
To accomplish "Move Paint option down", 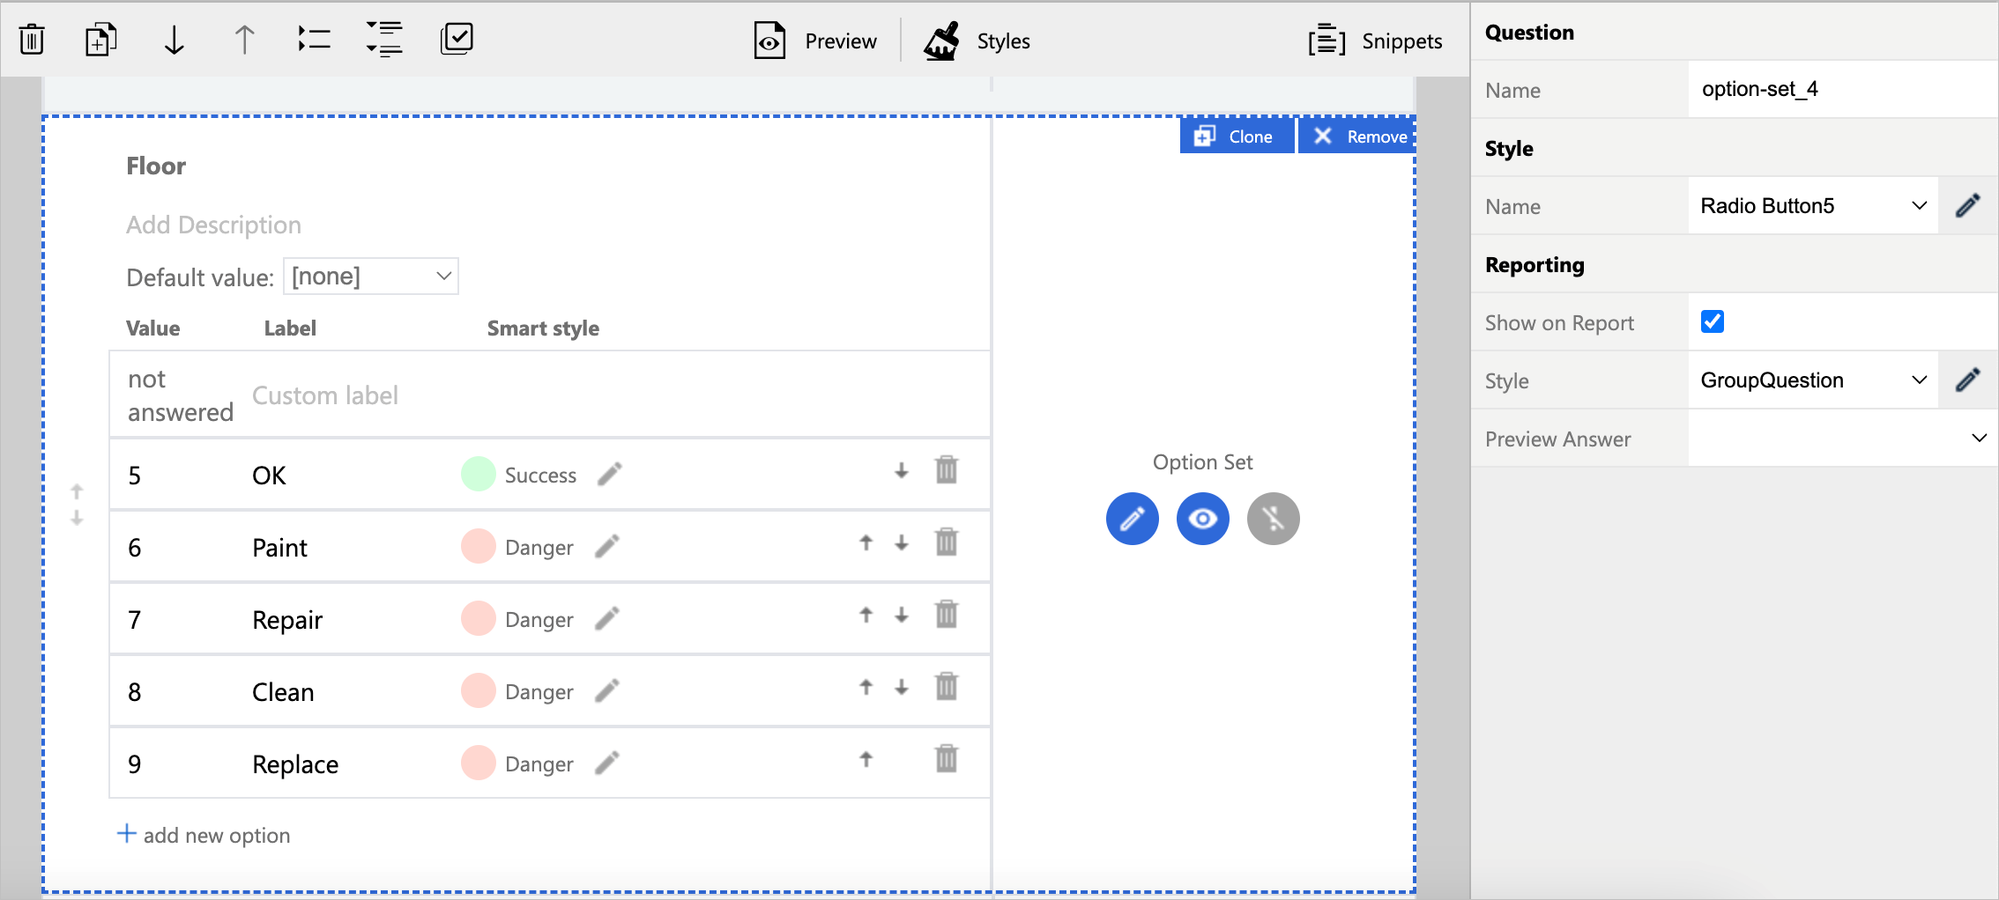I will [x=901, y=543].
